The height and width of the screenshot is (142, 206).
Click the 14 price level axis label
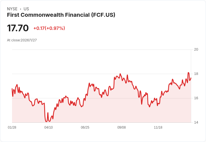[x=196, y=122]
